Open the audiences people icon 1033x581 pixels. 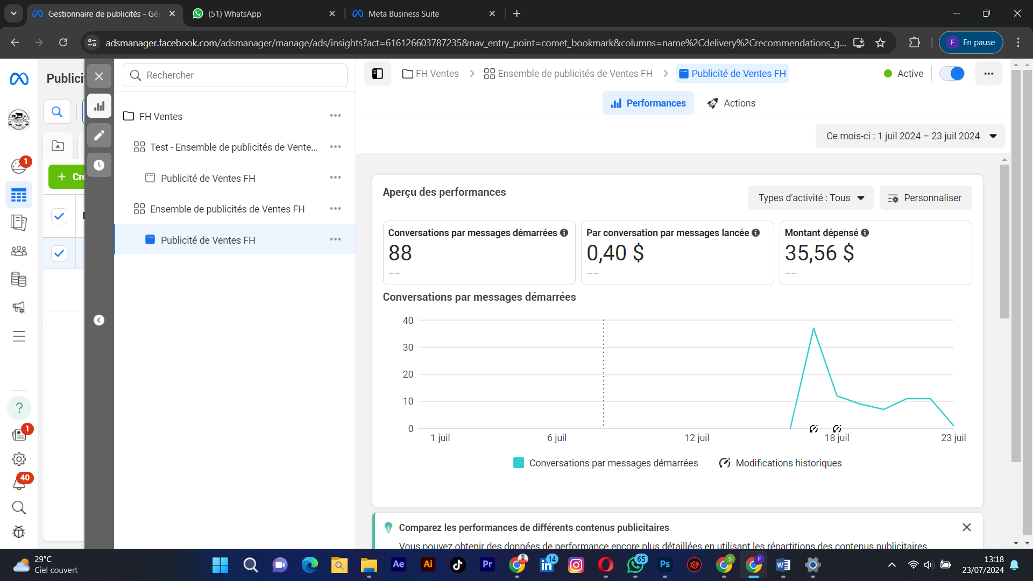[19, 251]
